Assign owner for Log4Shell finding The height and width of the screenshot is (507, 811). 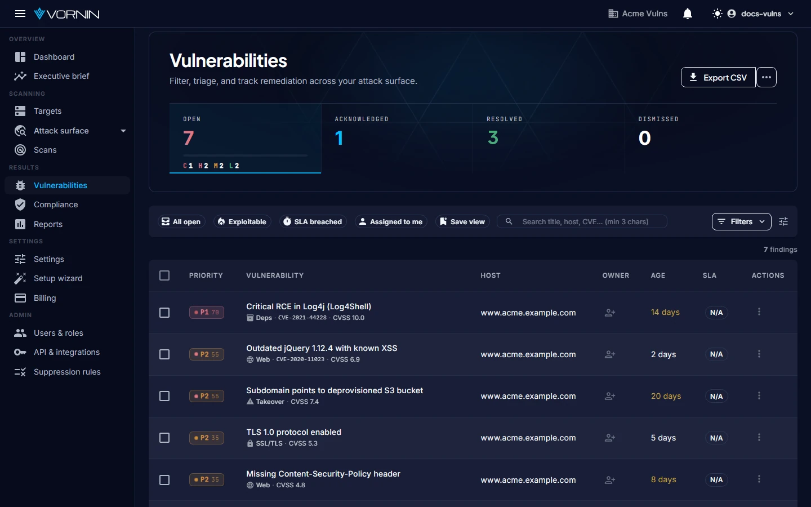[x=610, y=313]
